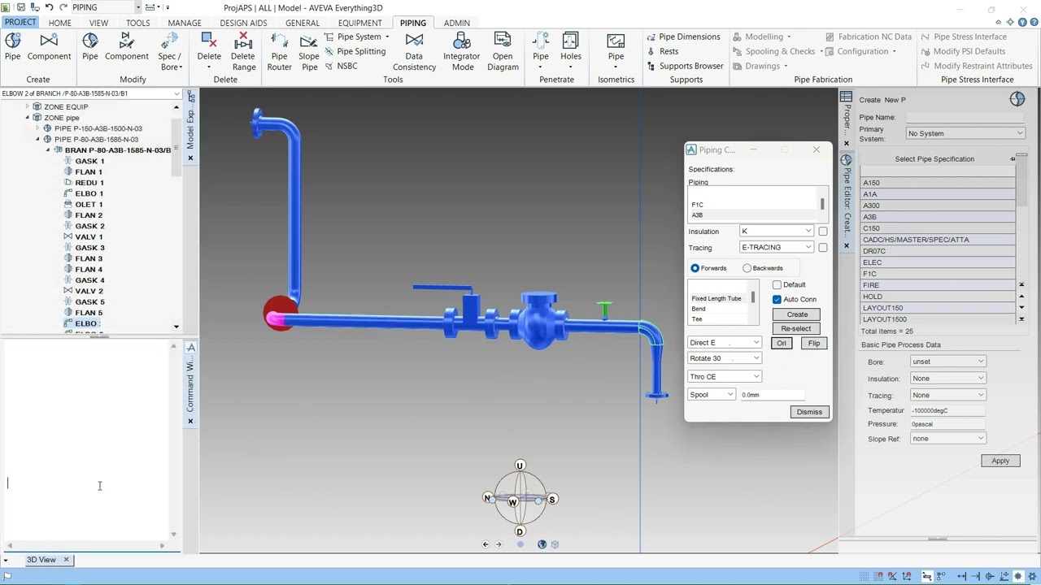Viewport: 1041px width, 585px height.
Task: Open the Pipe Router tool
Action: 279,50
